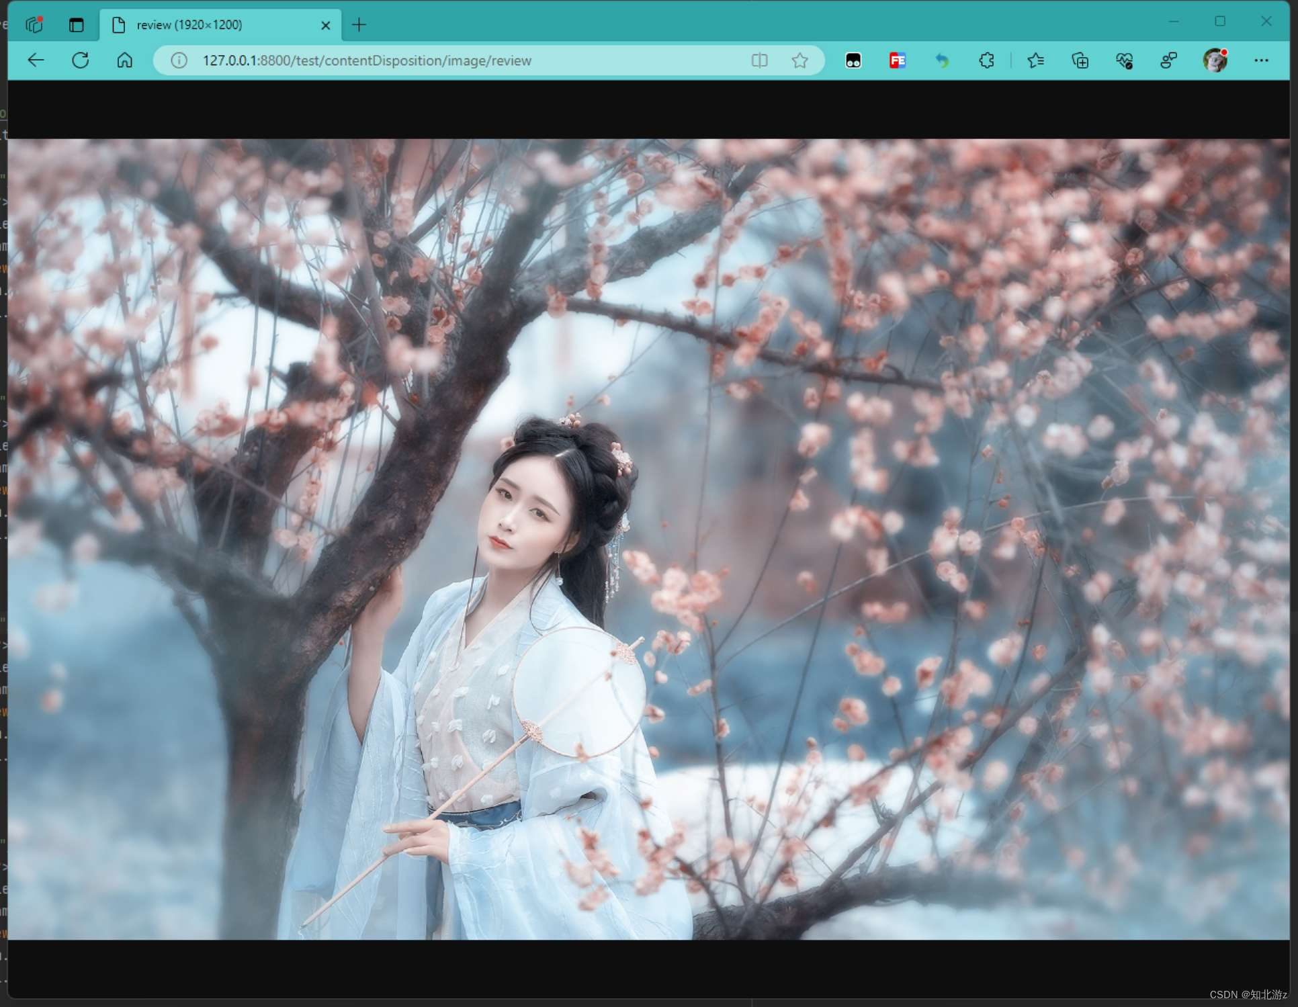The width and height of the screenshot is (1298, 1007).
Task: Open the tab actions menu
Action: (77, 25)
